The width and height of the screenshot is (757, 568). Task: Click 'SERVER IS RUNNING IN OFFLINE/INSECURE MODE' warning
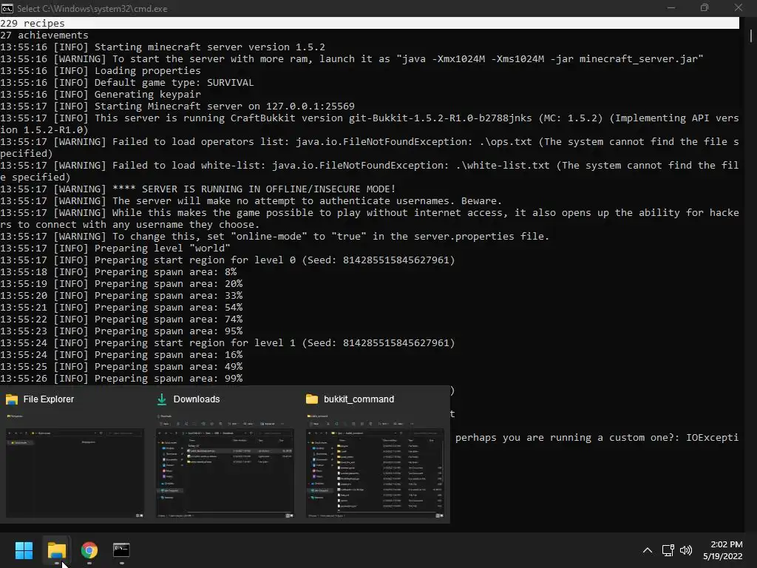tap(198, 189)
